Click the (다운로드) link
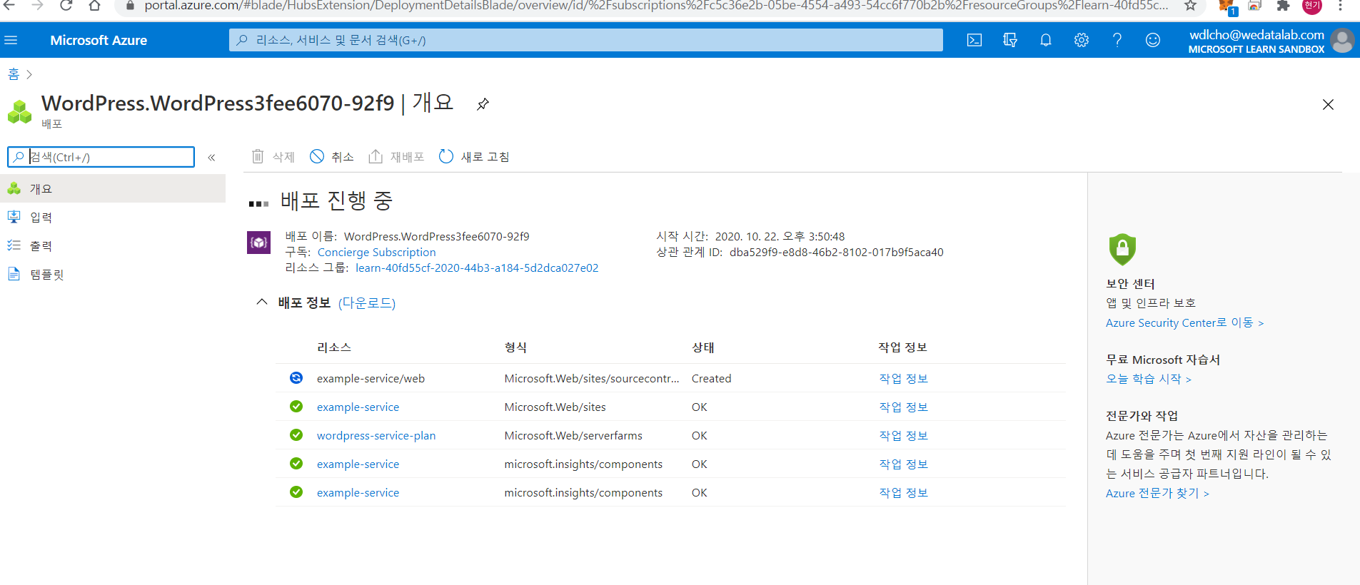This screenshot has width=1360, height=585. point(367,302)
